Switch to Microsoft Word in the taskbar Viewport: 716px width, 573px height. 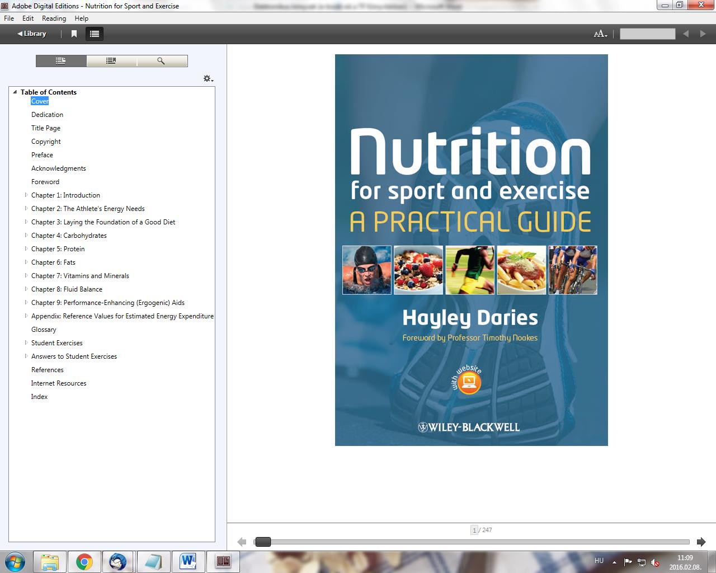point(188,562)
